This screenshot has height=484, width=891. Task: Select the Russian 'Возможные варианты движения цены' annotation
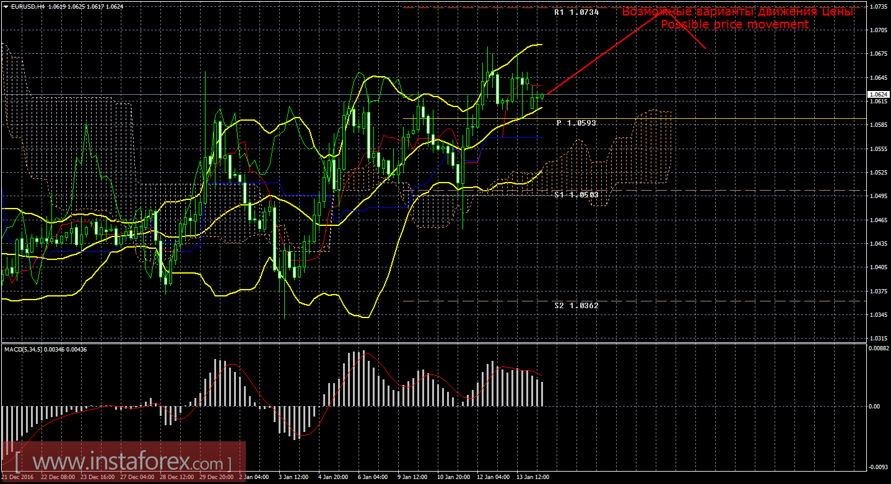pos(739,11)
